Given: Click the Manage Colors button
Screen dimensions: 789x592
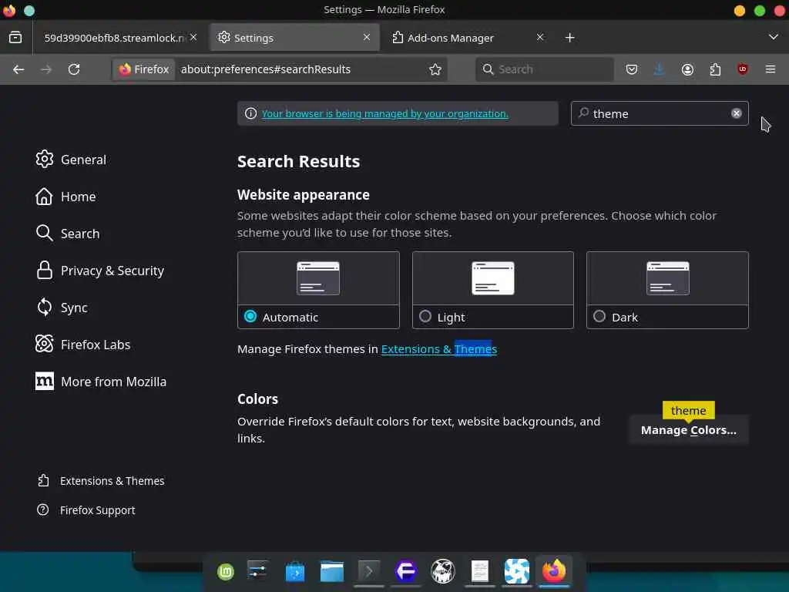Looking at the screenshot, I should click(688, 430).
